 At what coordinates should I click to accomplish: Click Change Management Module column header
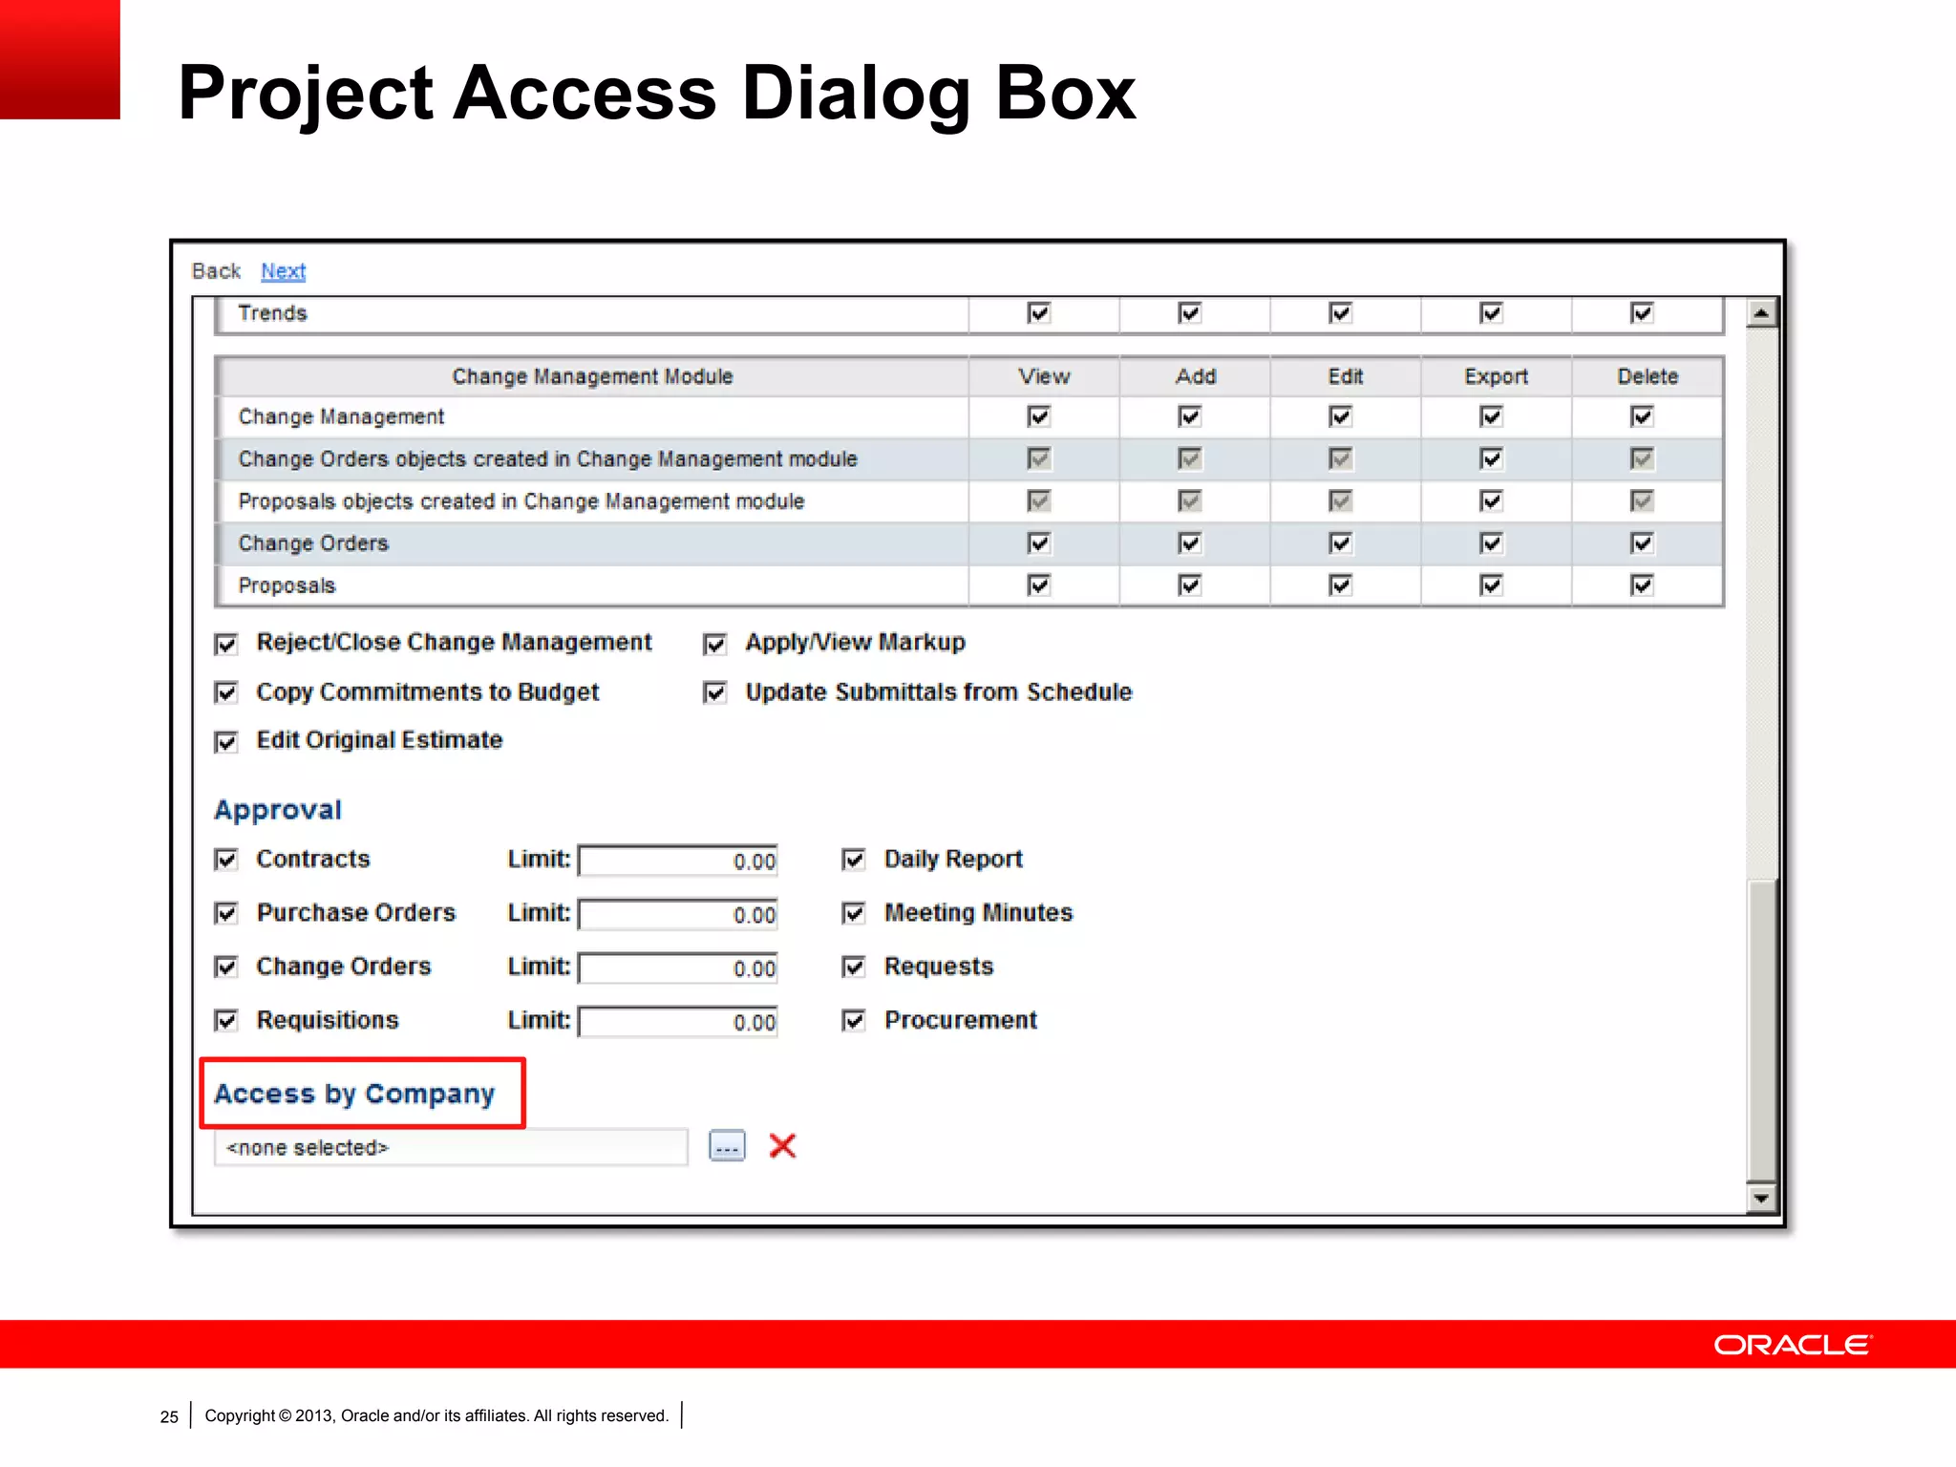coord(592,376)
